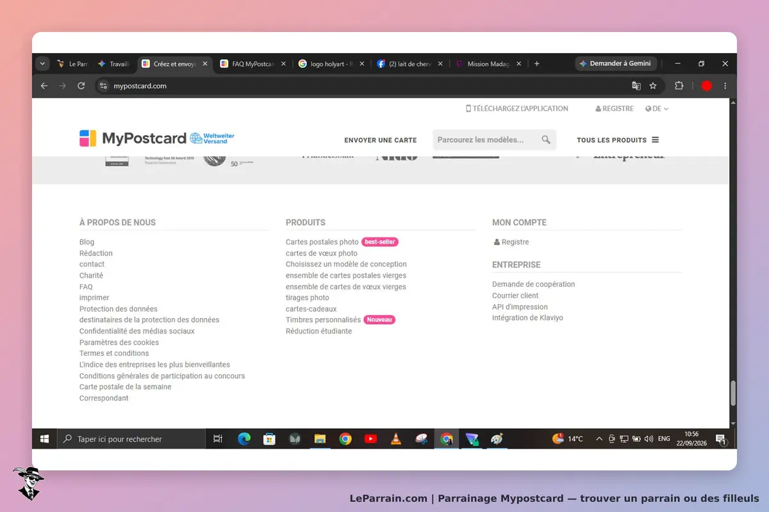Click Téléchargez l'application link
Viewport: 769px width, 512px height.
pos(517,109)
